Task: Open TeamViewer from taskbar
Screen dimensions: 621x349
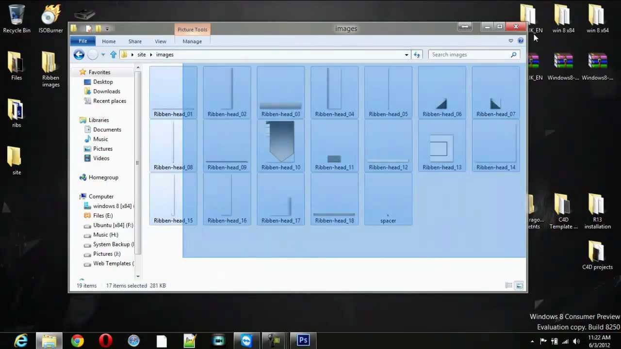Action: (246, 341)
